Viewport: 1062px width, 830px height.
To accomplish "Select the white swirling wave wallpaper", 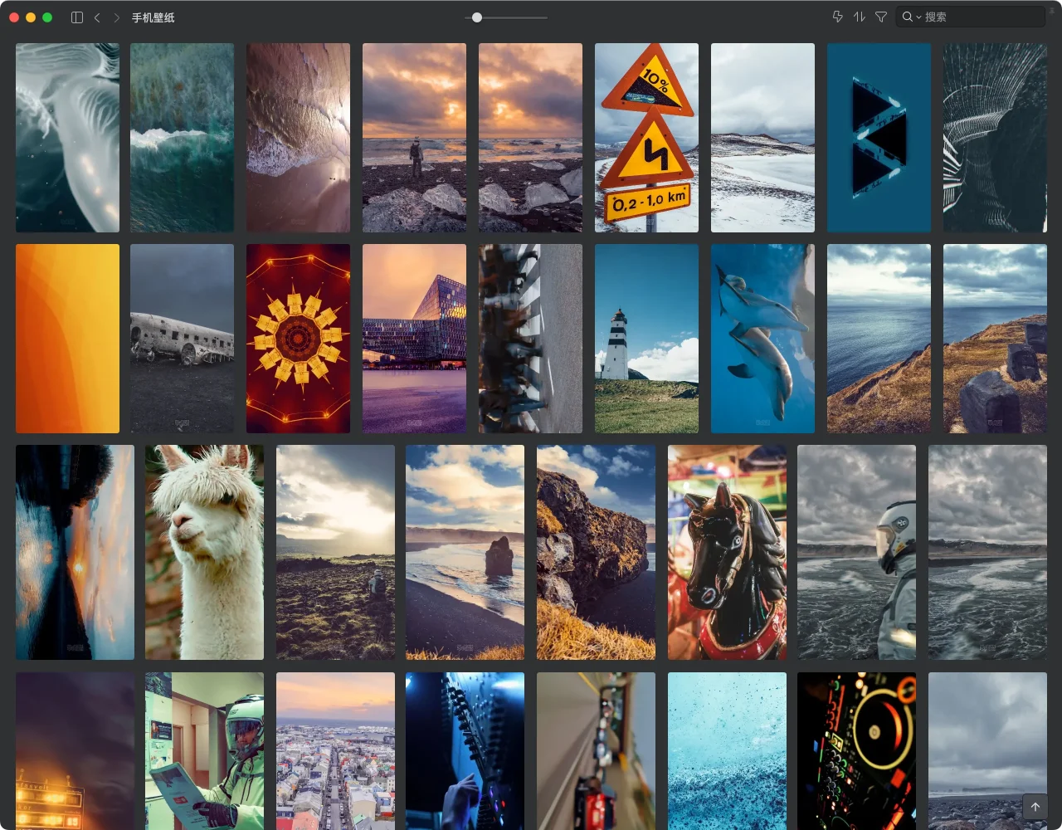I will [67, 138].
